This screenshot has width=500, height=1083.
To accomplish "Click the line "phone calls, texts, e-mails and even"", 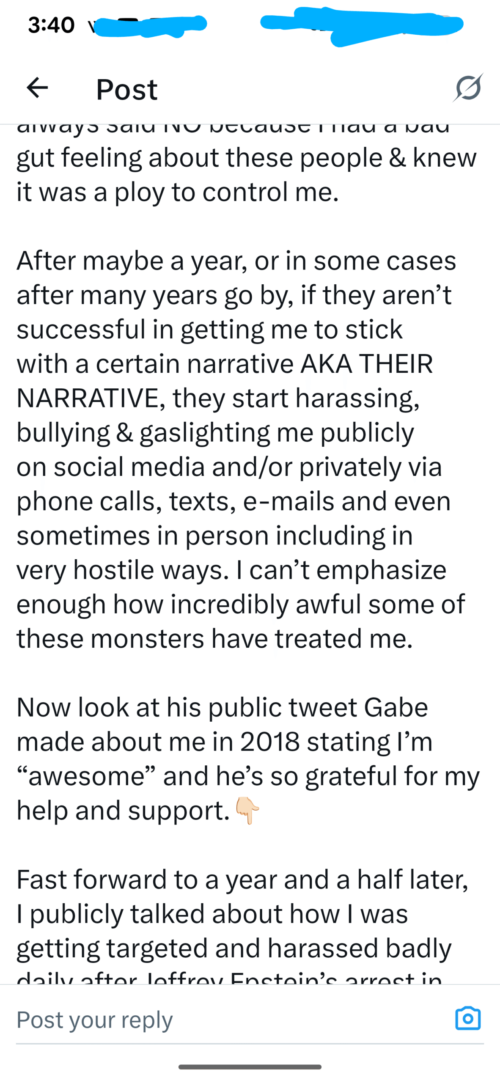I will tap(234, 501).
